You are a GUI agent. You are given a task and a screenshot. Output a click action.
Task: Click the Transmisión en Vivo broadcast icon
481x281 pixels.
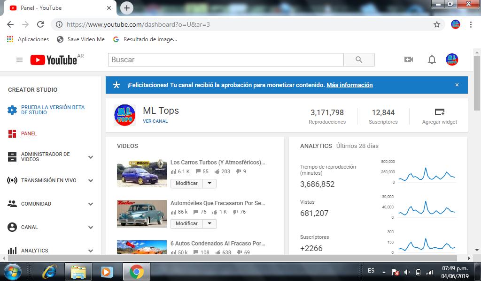point(12,180)
